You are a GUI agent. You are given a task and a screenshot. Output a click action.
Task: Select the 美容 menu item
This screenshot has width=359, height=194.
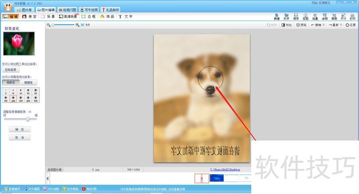click(29, 17)
